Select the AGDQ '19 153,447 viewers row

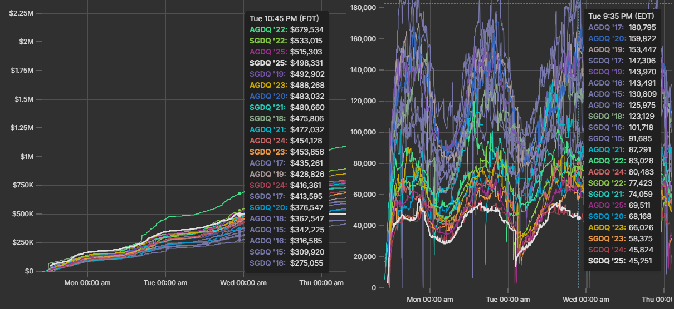pos(622,49)
